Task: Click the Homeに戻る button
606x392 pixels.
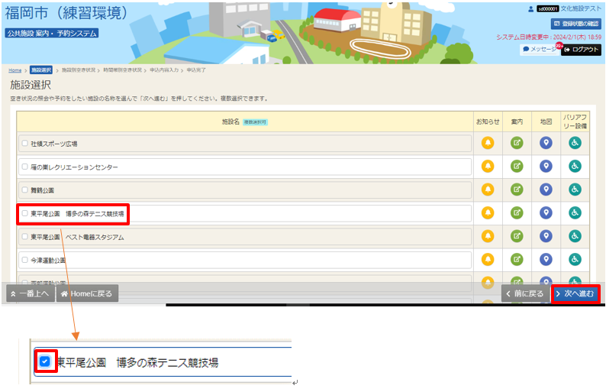Action: point(87,293)
